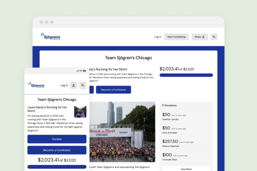The image size is (257, 171).
Task: Tap the mobile Sjögren's logo
Action: point(36,85)
